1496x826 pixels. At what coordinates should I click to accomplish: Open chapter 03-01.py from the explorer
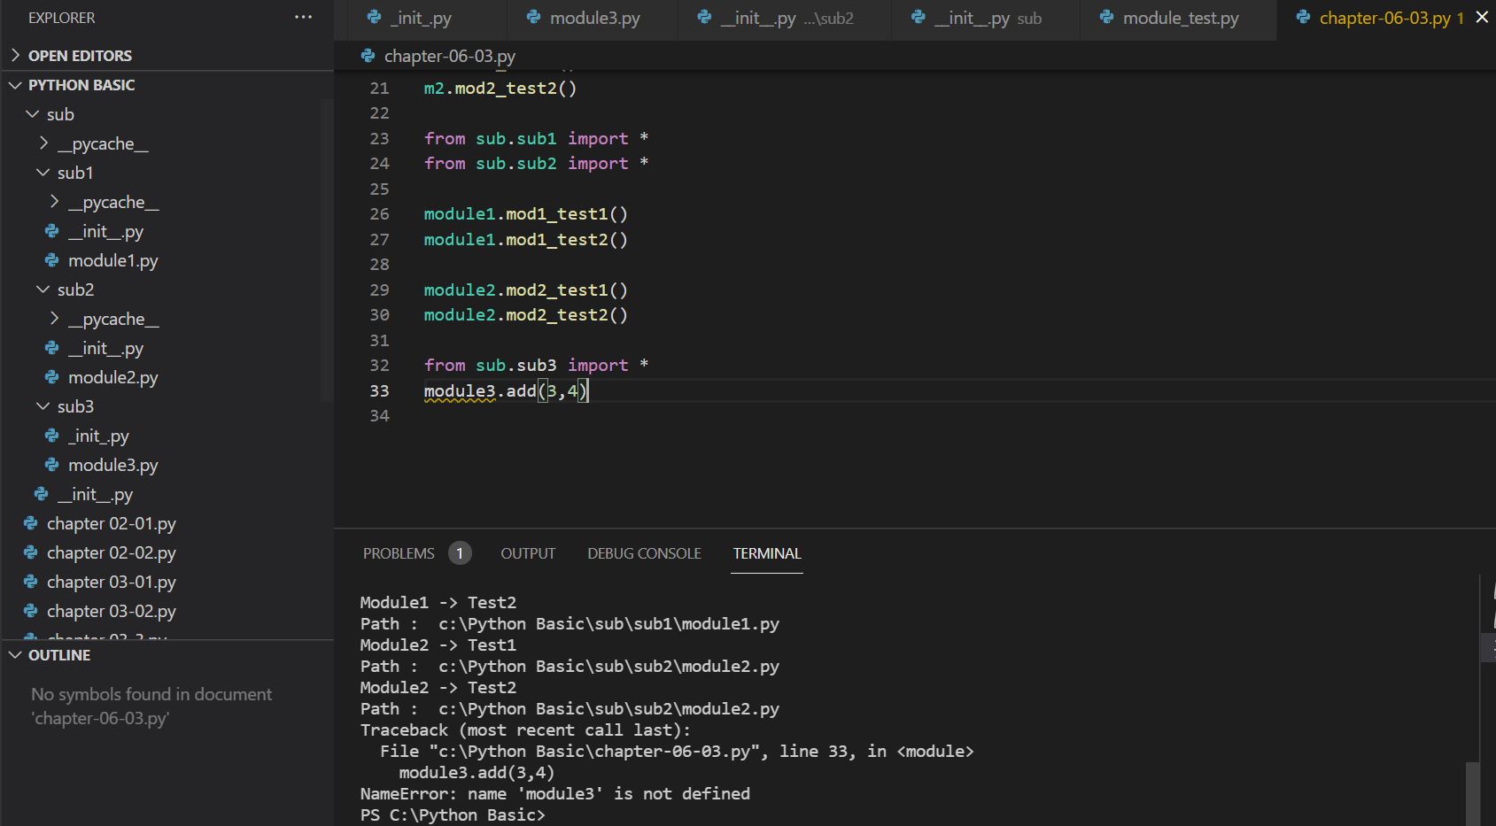pos(111,582)
